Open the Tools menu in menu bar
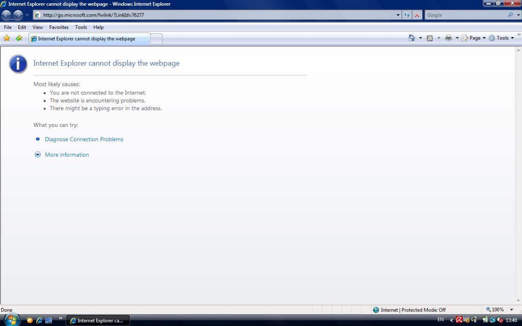The height and width of the screenshot is (326, 522). [81, 27]
